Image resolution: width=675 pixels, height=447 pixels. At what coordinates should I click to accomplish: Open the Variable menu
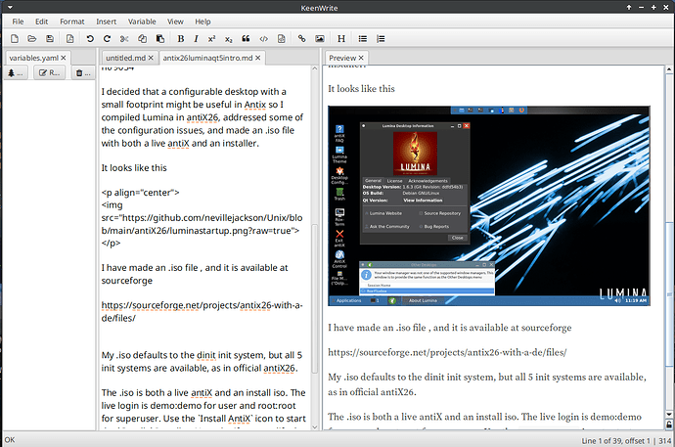(142, 22)
